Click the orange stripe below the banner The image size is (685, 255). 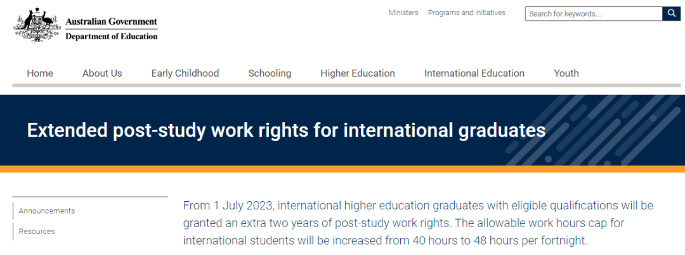coord(342,169)
